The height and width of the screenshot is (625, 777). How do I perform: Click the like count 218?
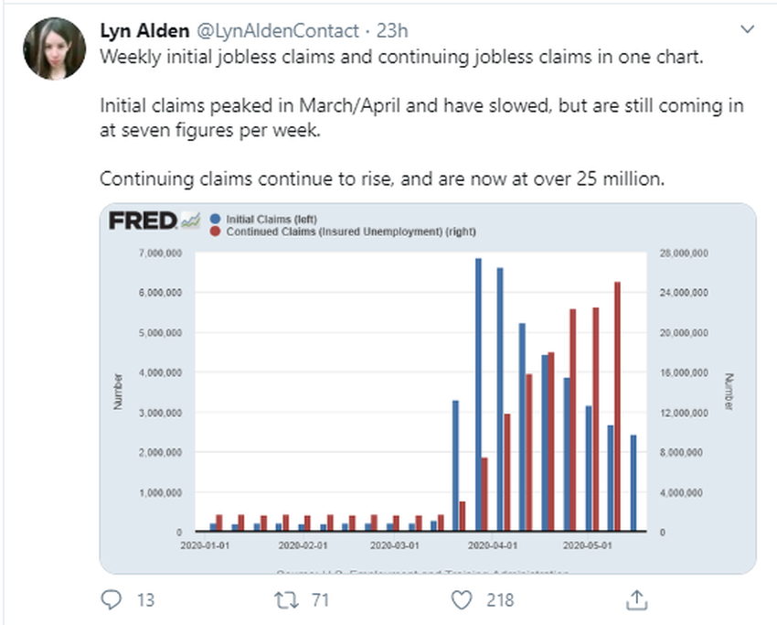point(499,600)
